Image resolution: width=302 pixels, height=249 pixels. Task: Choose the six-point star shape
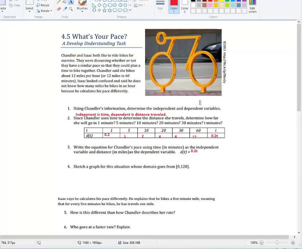point(110,10)
